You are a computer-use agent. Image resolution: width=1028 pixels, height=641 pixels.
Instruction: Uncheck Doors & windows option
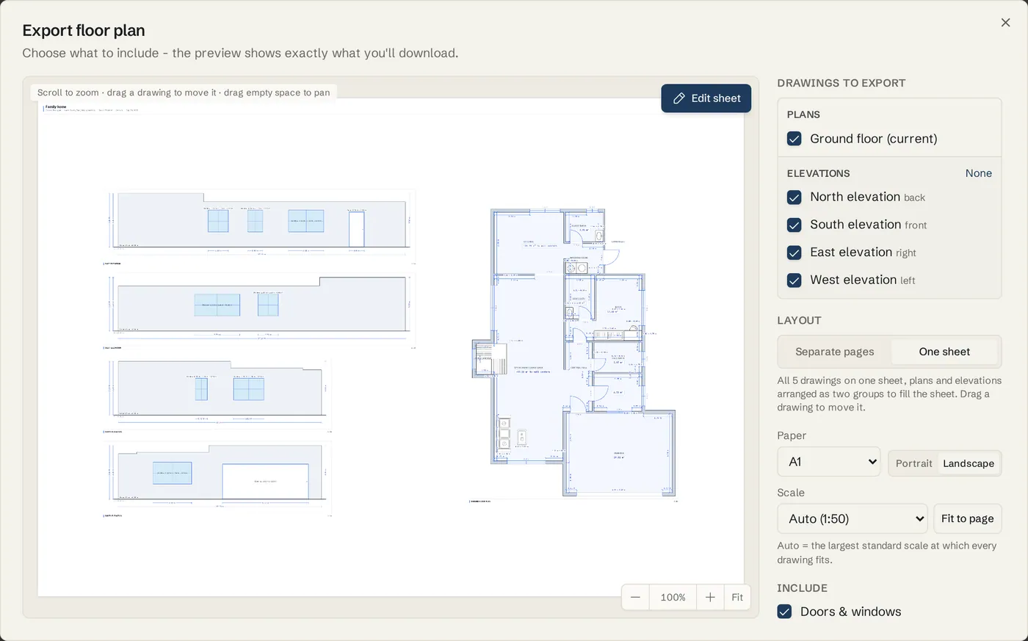pyautogui.click(x=784, y=612)
